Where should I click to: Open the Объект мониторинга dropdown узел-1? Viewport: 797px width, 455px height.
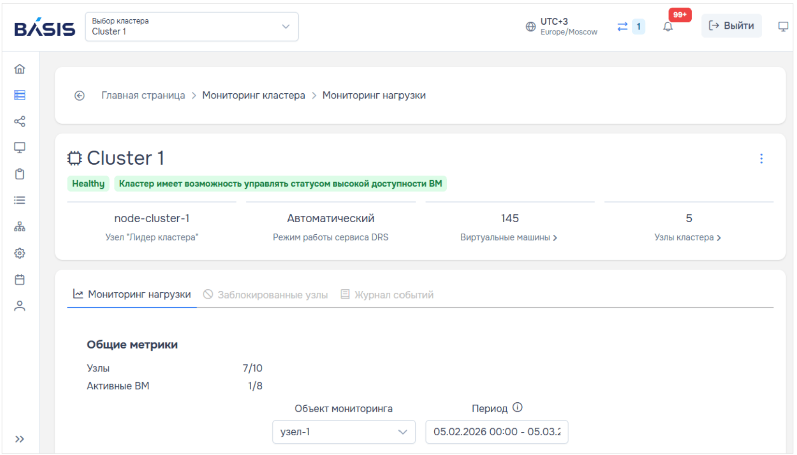(x=344, y=432)
